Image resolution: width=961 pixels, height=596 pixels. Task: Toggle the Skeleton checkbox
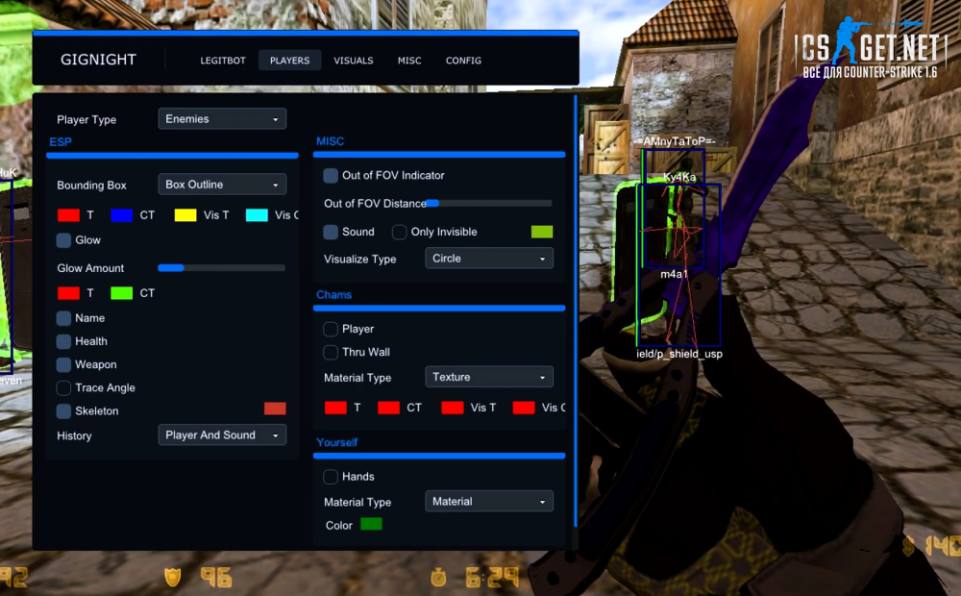click(x=63, y=411)
